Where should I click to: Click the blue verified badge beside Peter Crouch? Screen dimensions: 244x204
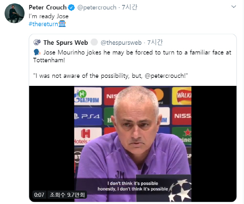(x=71, y=8)
